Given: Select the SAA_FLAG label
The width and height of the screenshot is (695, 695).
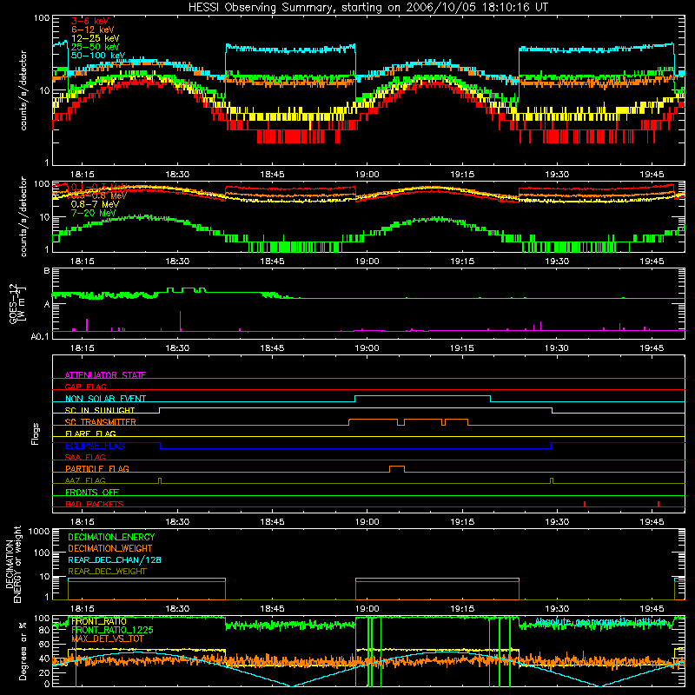Looking at the screenshot, I should [x=85, y=457].
